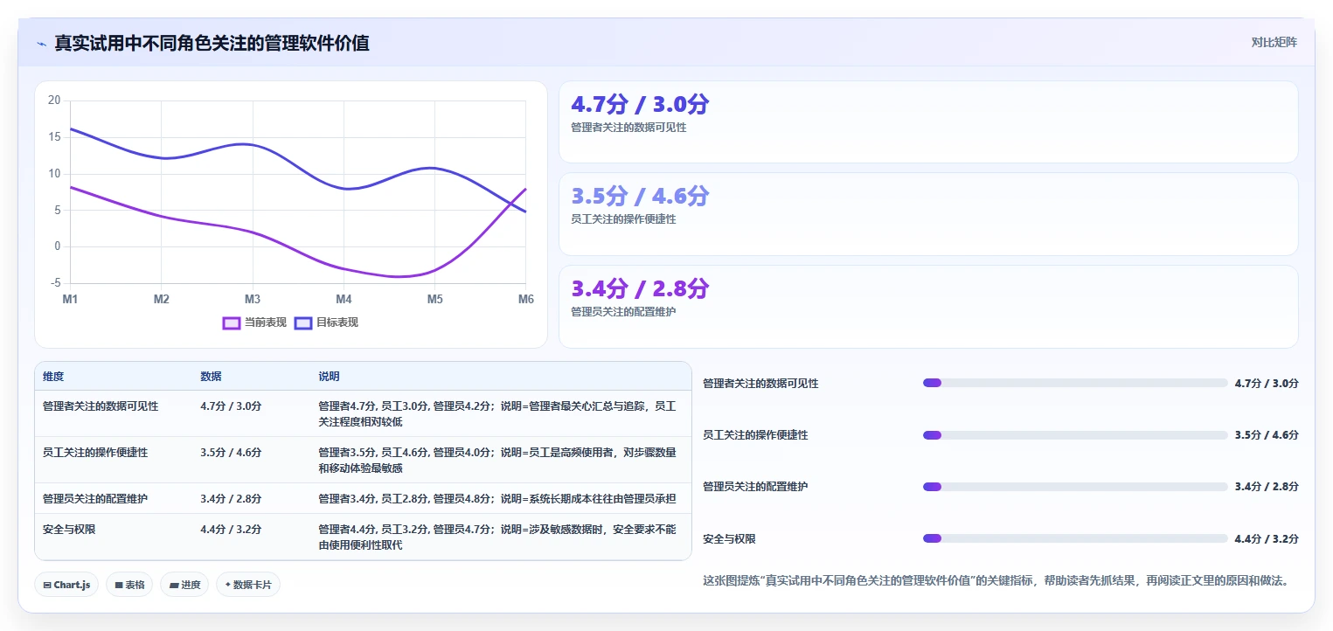The height and width of the screenshot is (631, 1333).
Task: Click the 管理者关注的数据可见性 progress bar
Action: pos(1075,383)
